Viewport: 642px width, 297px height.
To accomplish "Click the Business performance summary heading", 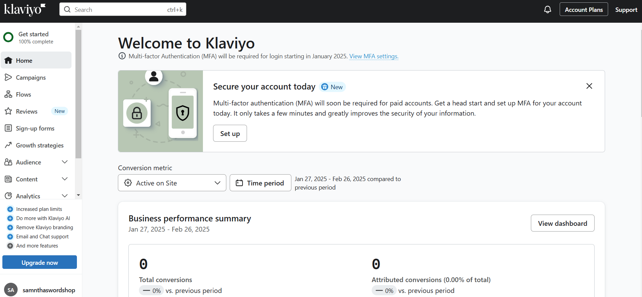I will point(190,219).
